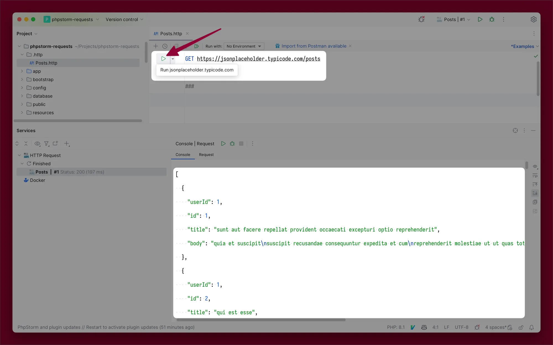The image size is (553, 345).
Task: Open the No Environment dropdown
Action: pyautogui.click(x=244, y=46)
